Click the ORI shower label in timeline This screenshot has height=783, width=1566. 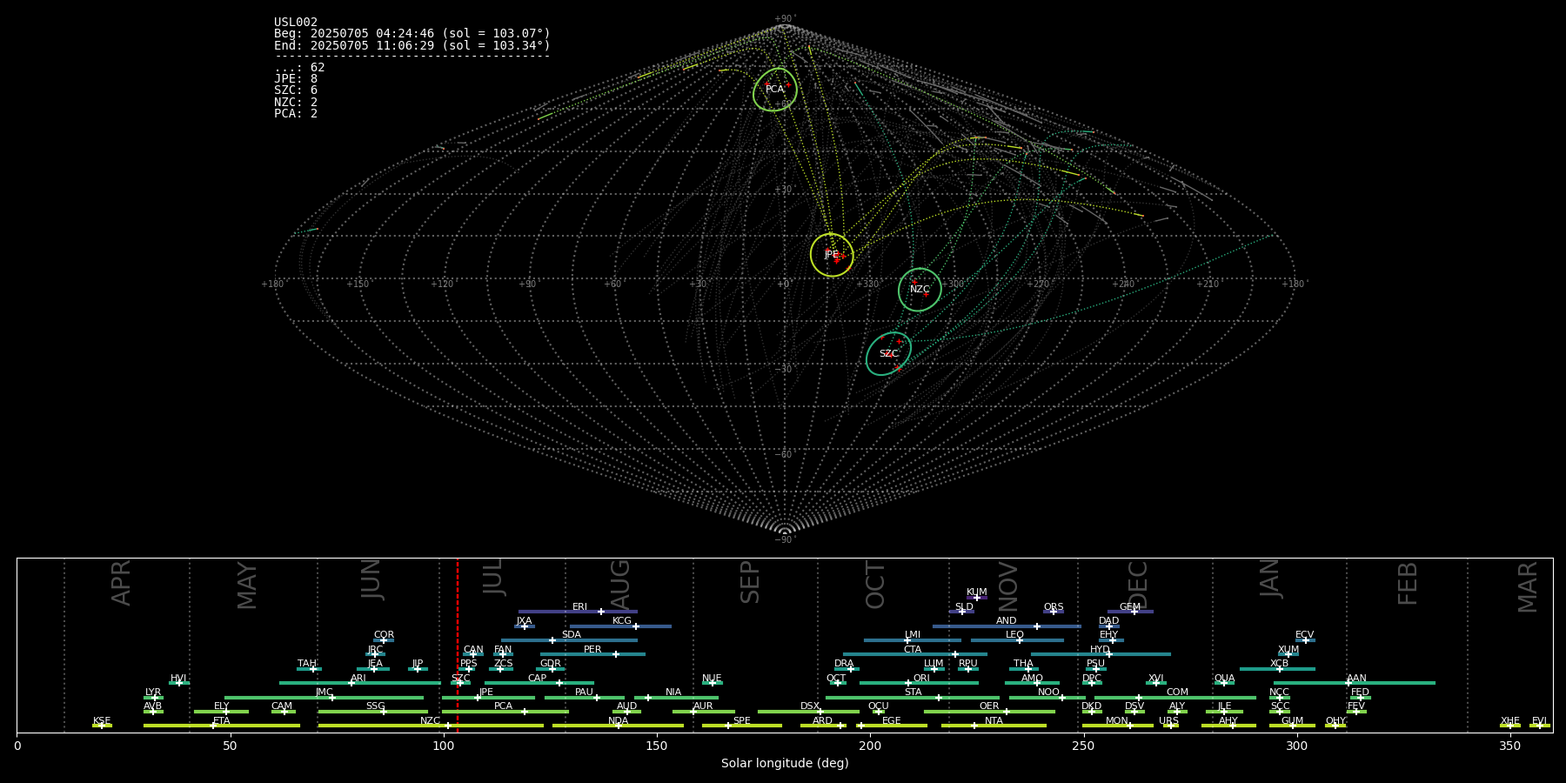click(921, 679)
